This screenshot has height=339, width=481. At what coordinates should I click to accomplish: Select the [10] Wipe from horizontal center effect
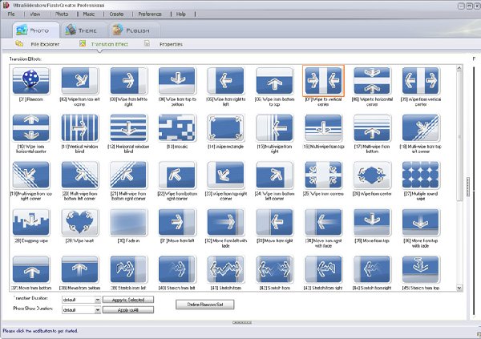coord(31,128)
